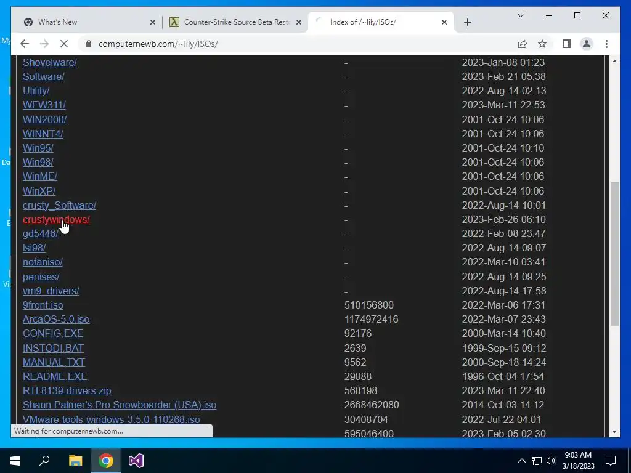Close the Index of /~lily/ISOs/ tab

click(x=444, y=22)
